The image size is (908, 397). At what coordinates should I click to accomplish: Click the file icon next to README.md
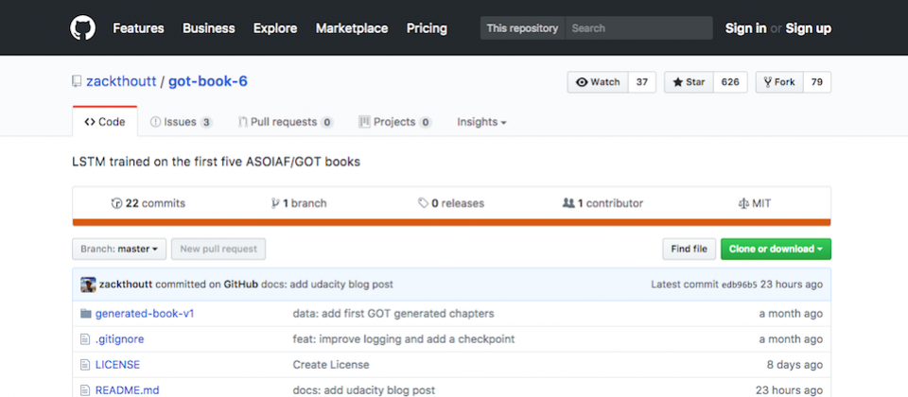click(x=85, y=390)
